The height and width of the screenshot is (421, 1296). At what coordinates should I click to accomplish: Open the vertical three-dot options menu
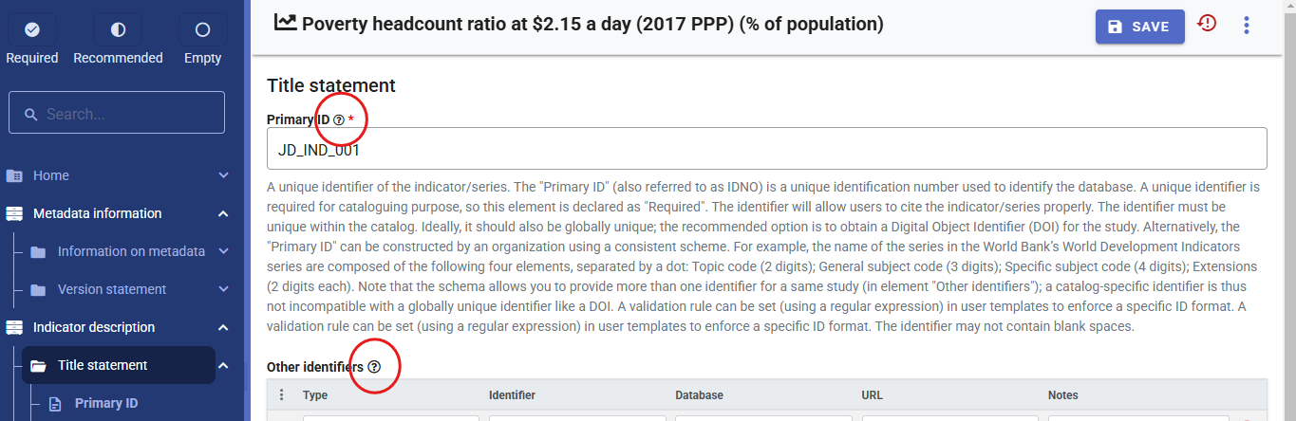coord(1247,26)
